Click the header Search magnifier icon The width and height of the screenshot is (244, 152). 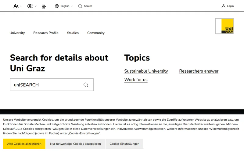coord(80,6)
